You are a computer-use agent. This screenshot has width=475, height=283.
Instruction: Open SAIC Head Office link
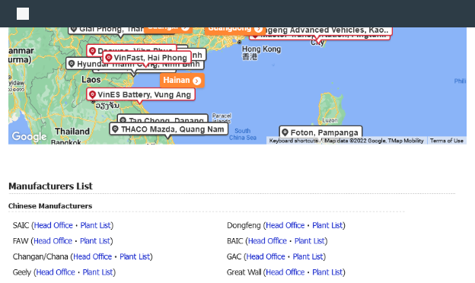tap(53, 225)
